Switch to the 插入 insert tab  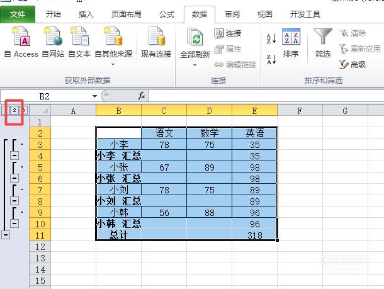point(86,14)
